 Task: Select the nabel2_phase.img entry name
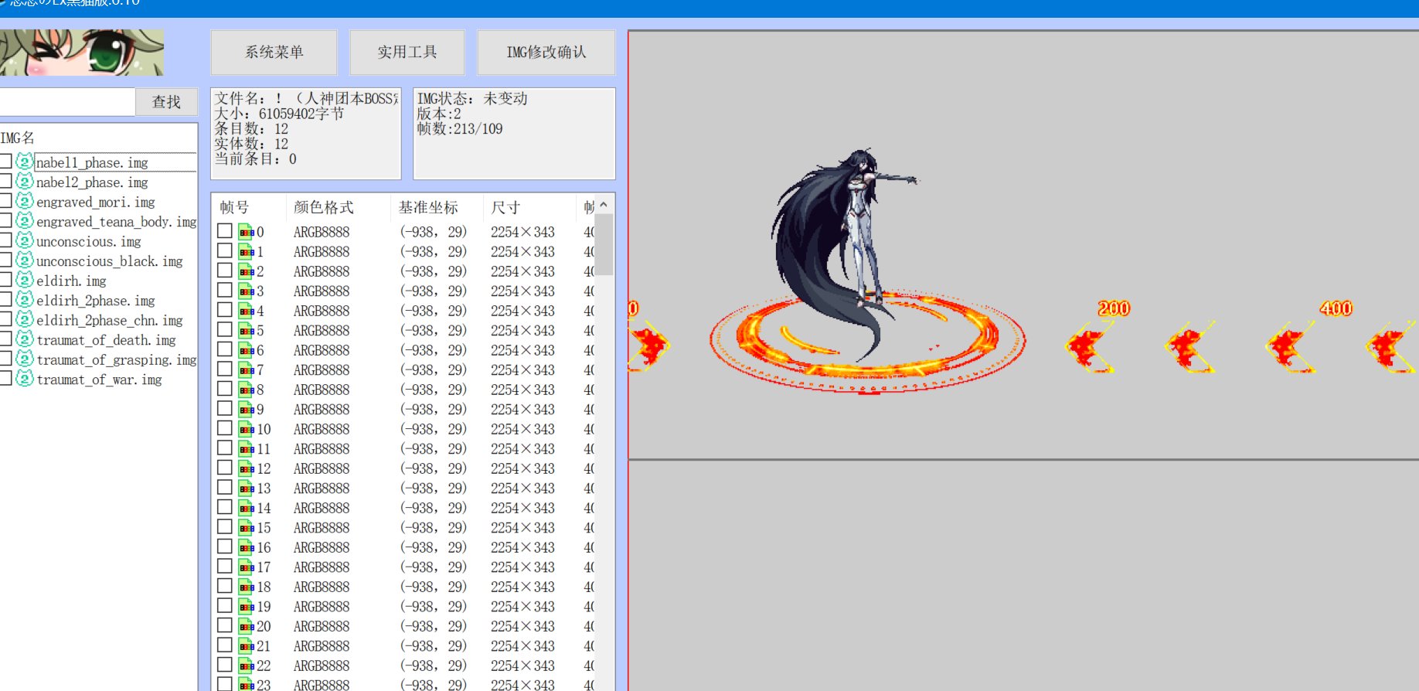coord(92,182)
